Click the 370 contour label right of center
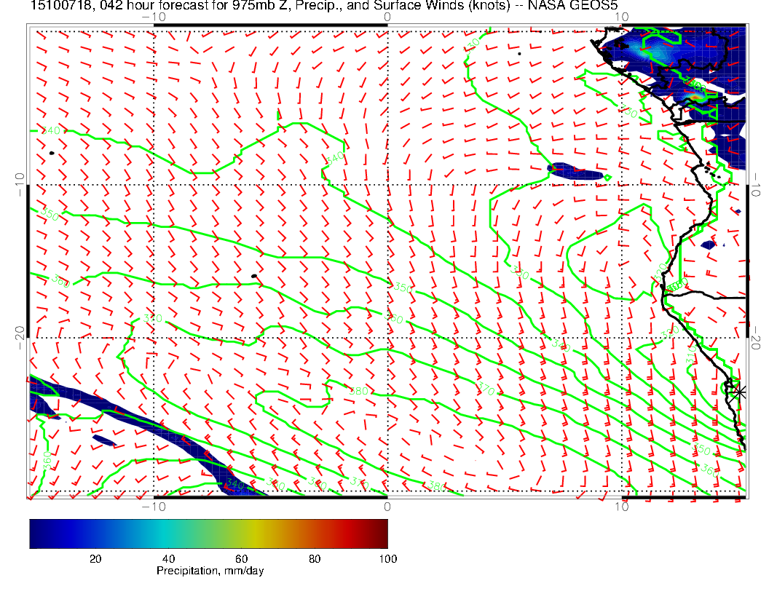 tap(486, 391)
